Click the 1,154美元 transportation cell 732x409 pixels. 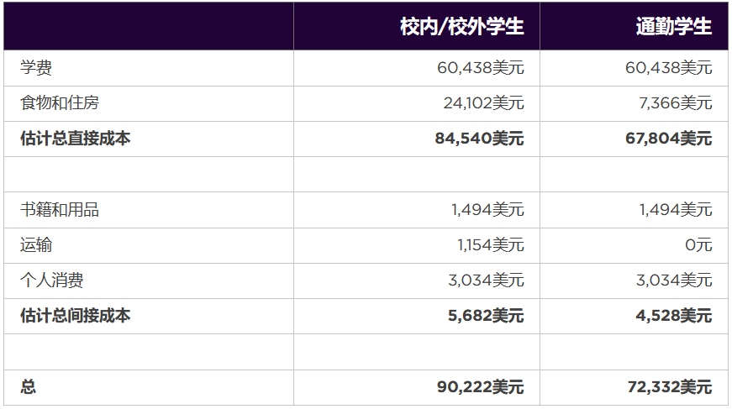click(491, 245)
